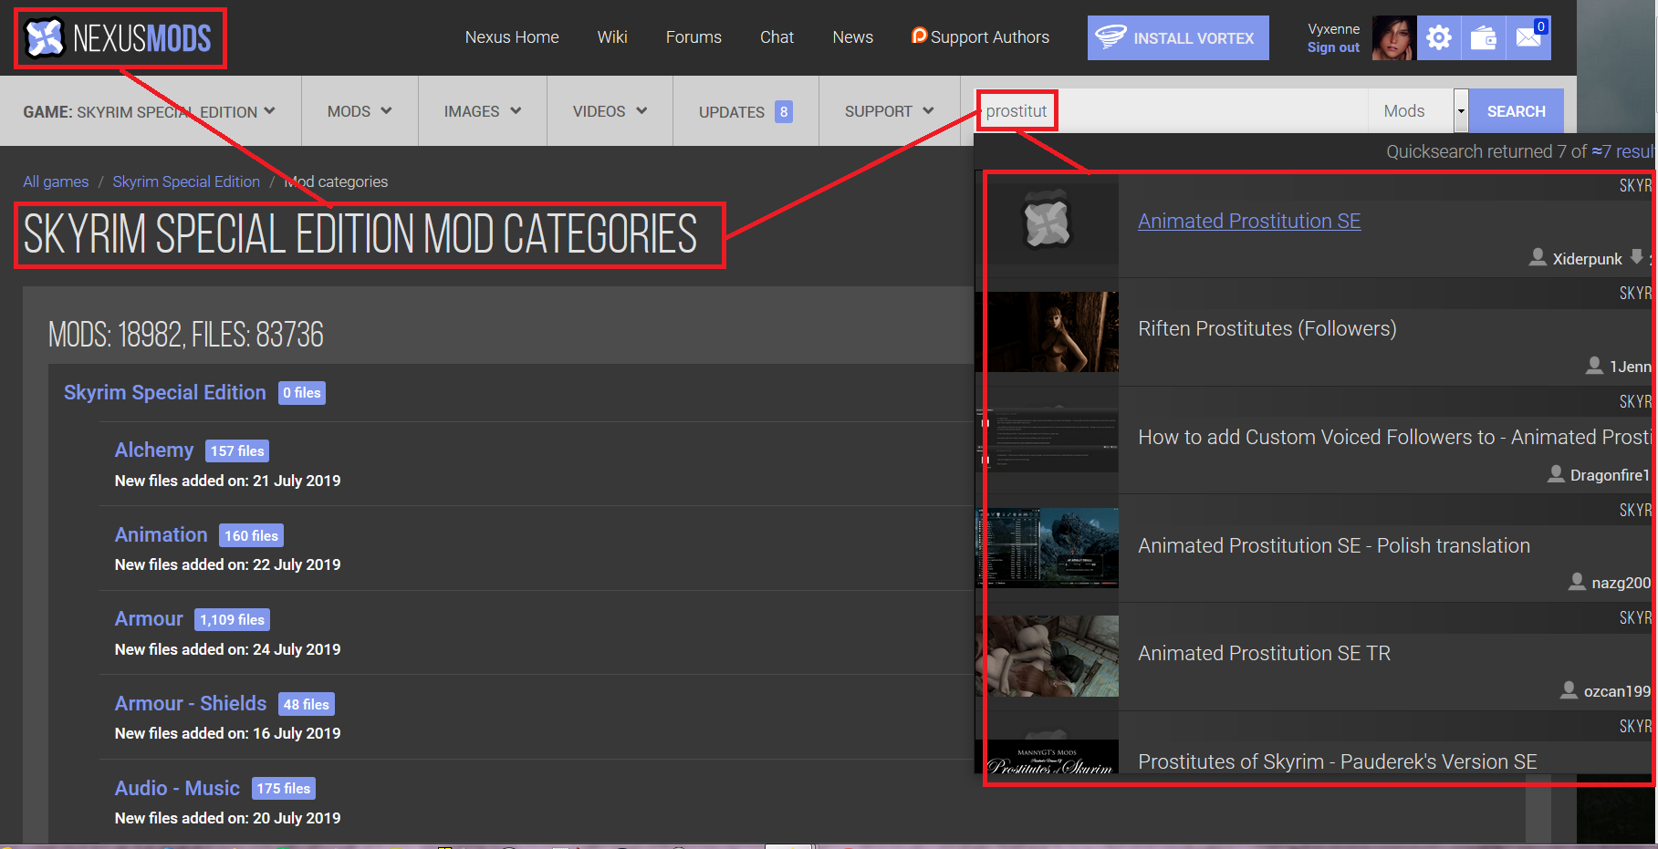Open the messages envelope icon
Image resolution: width=1658 pixels, height=849 pixels.
1528,38
